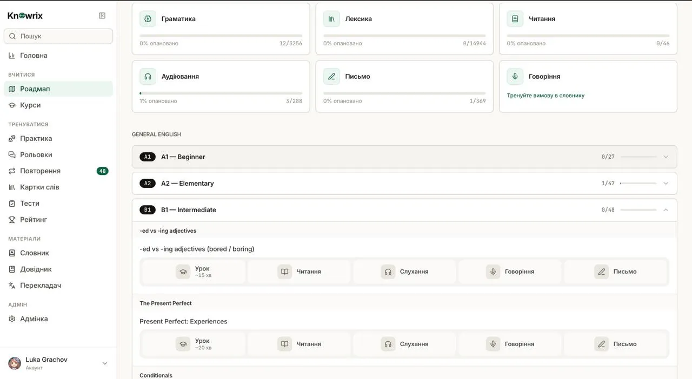The height and width of the screenshot is (379, 692).
Task: Click the "0/48" B1 counter
Action: click(608, 210)
